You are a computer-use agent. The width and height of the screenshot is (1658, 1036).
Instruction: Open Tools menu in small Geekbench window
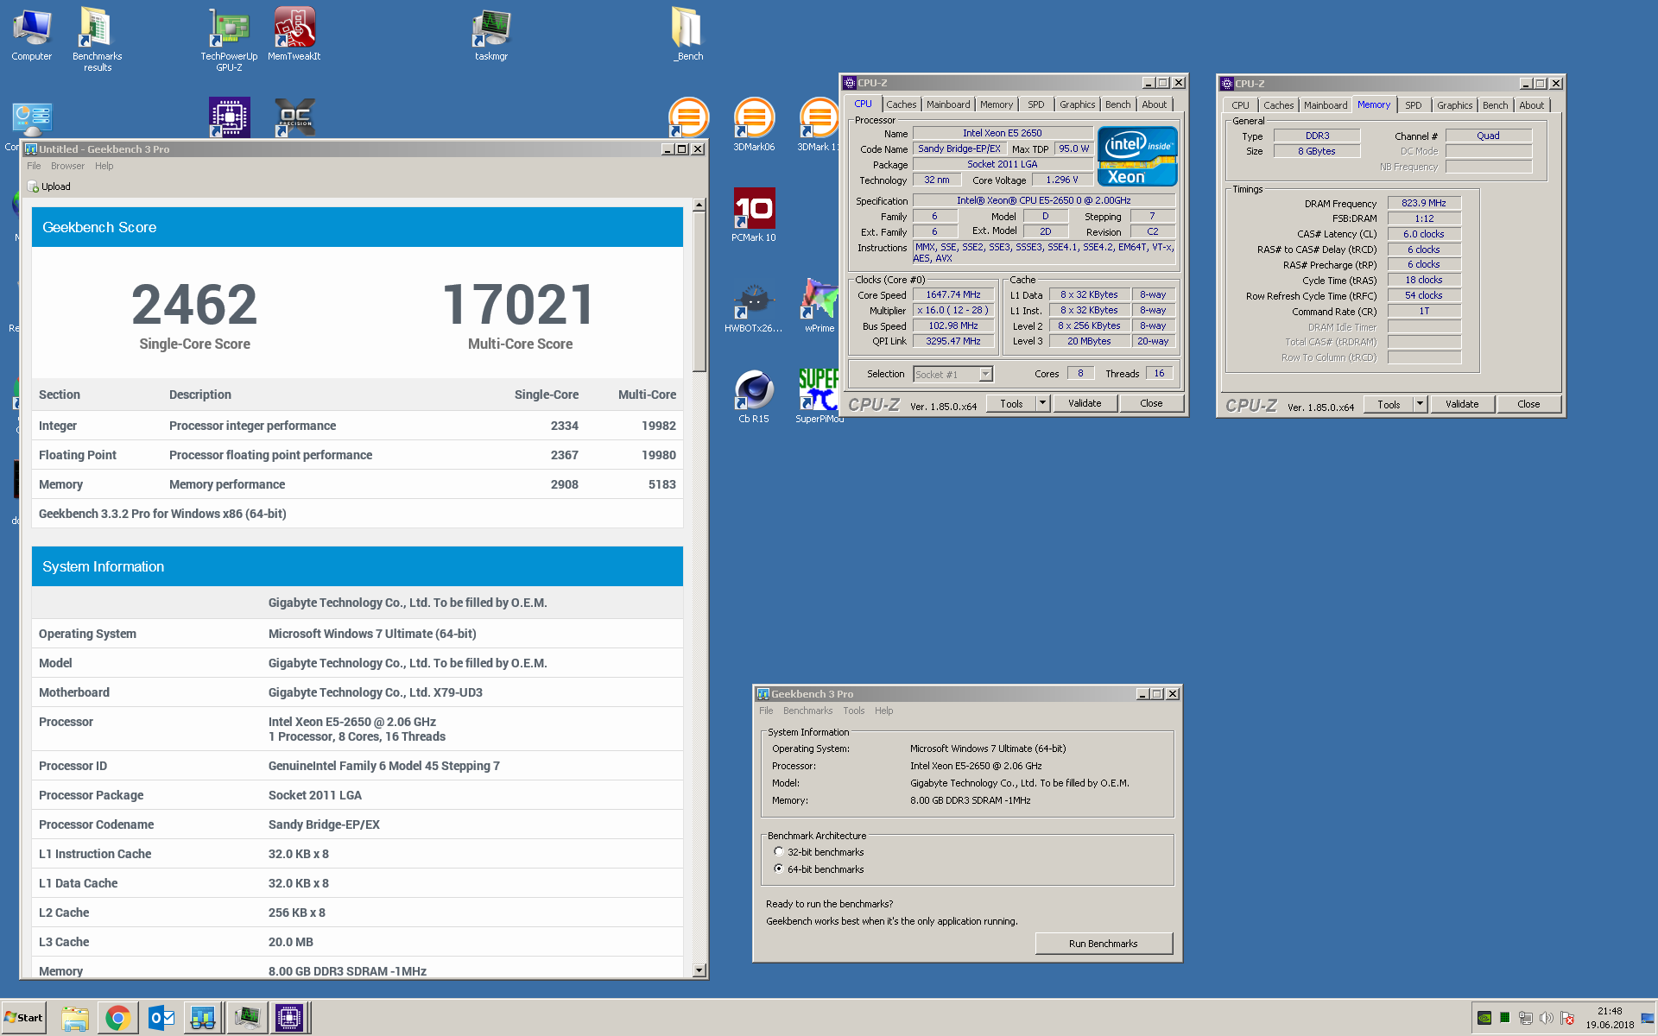853,711
